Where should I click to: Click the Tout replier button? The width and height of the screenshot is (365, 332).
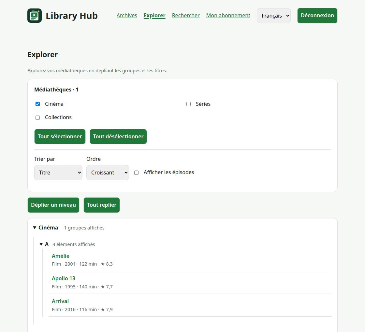pyautogui.click(x=101, y=205)
